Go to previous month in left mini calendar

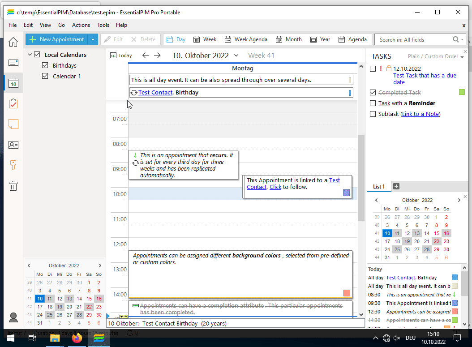[x=29, y=266]
